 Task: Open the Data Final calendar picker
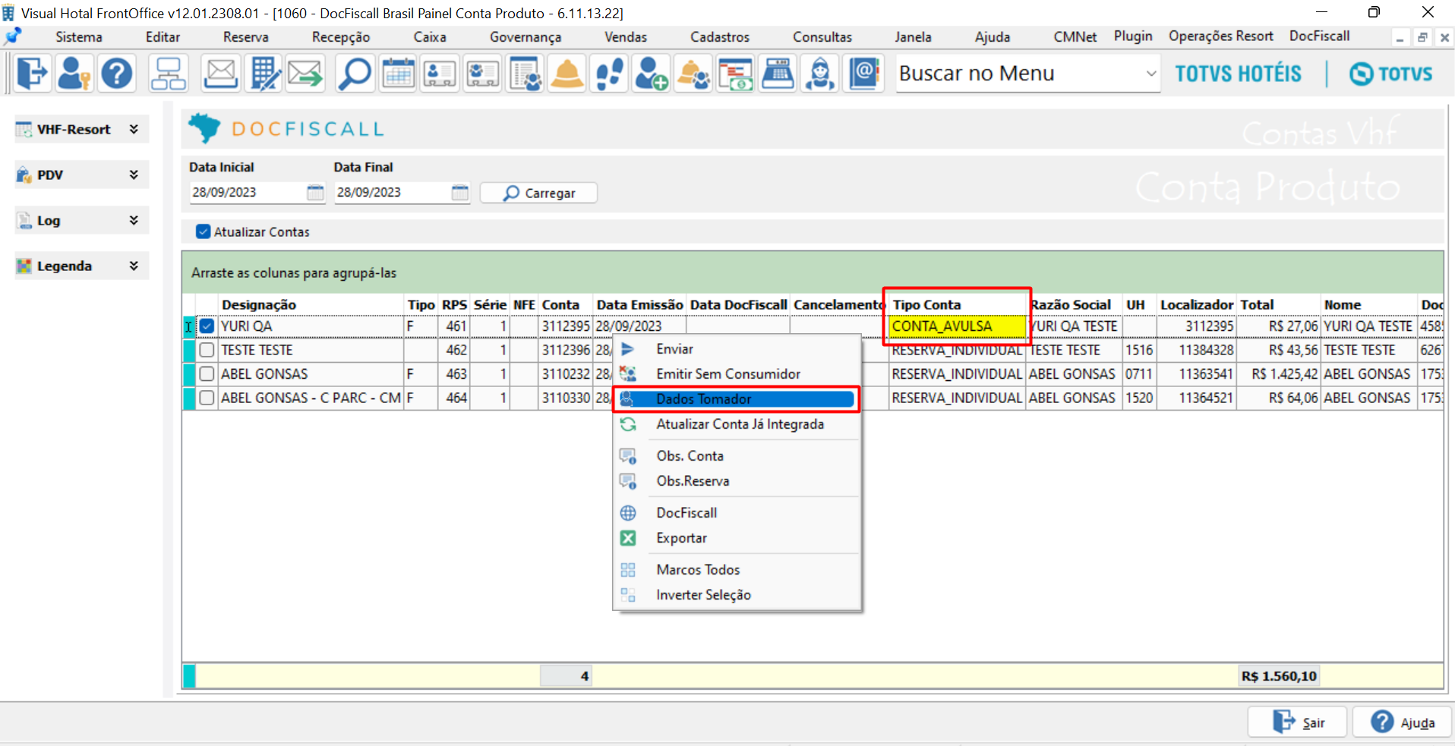click(460, 193)
